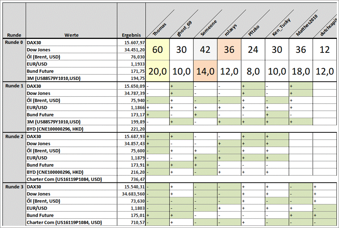
Task: Click BYD (CNE100000296, HKD) in Runde 2
Action: 55,172
